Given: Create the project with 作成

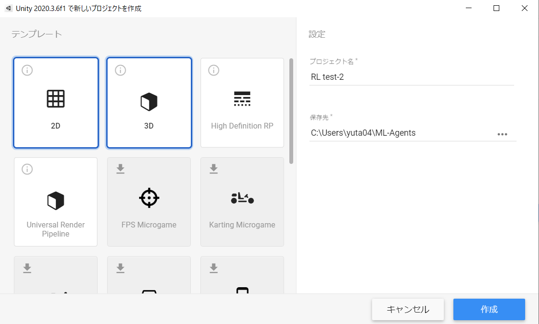Looking at the screenshot, I should tap(489, 310).
